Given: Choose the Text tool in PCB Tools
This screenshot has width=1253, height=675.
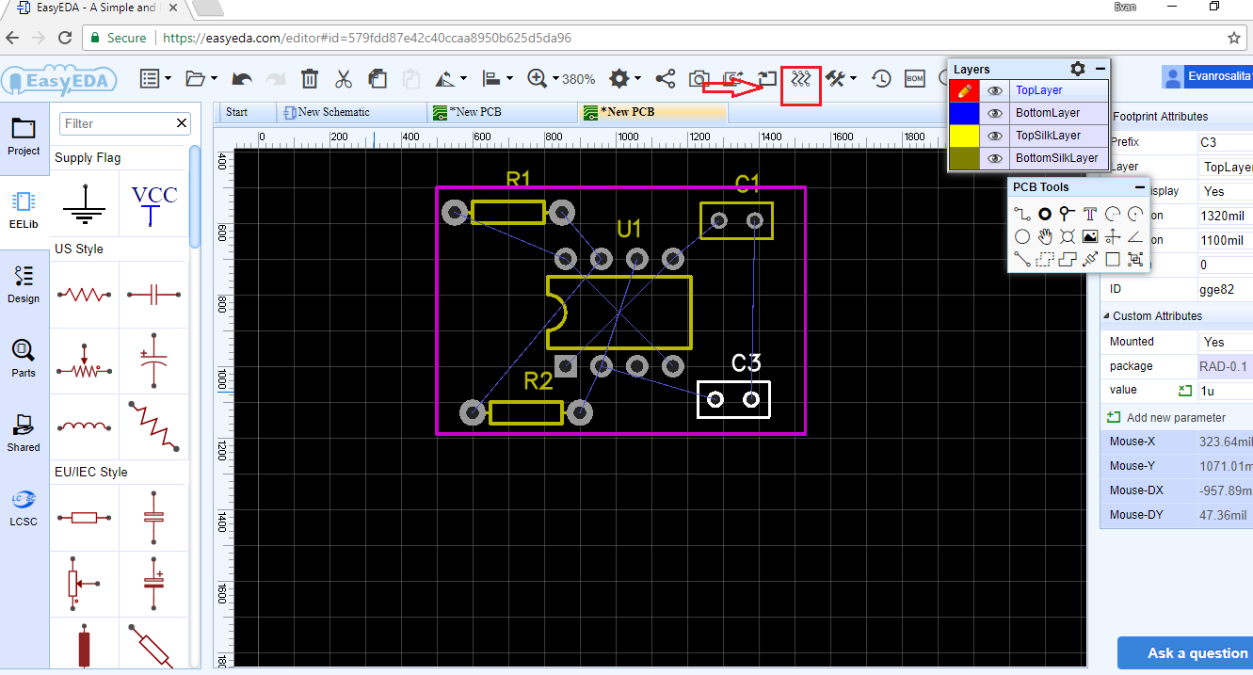Looking at the screenshot, I should 1090,214.
